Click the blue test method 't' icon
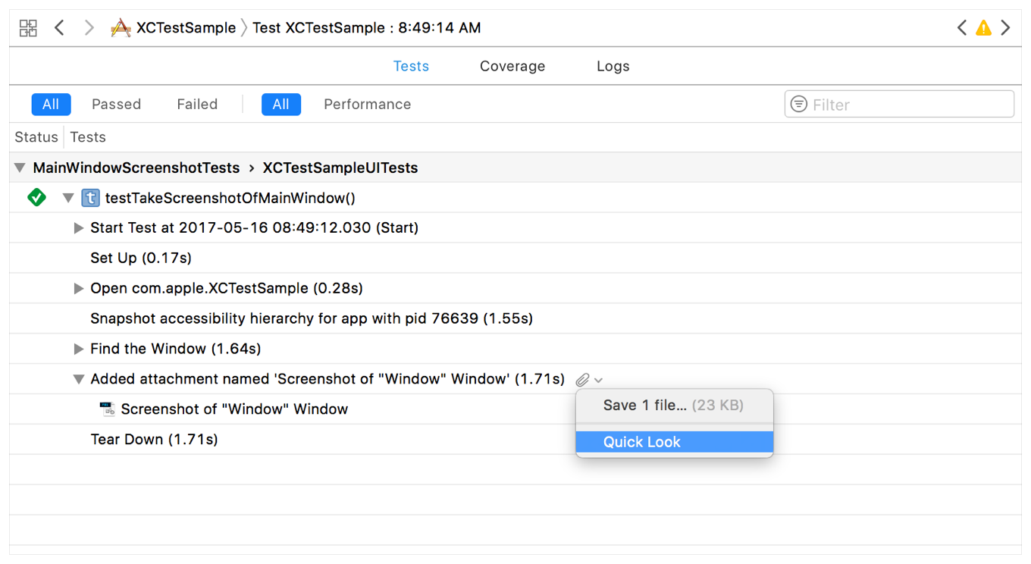This screenshot has width=1031, height=564. pyautogui.click(x=90, y=198)
